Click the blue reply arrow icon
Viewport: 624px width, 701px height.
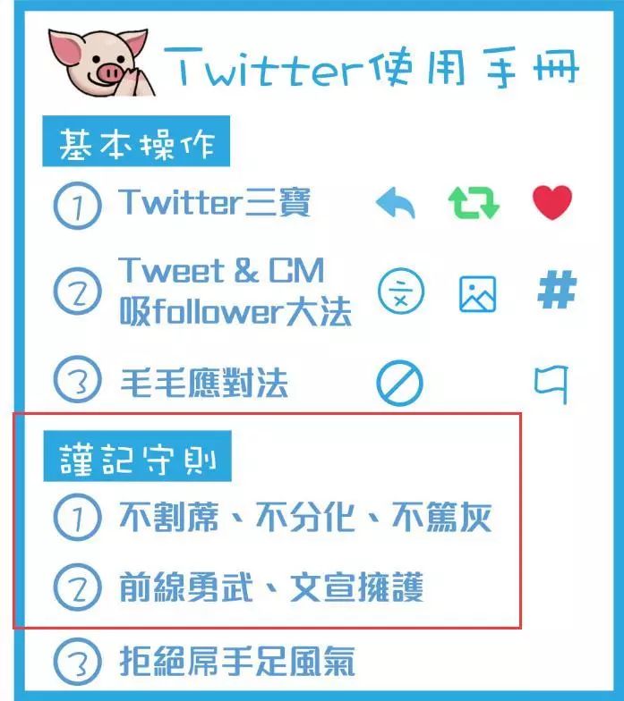point(396,203)
